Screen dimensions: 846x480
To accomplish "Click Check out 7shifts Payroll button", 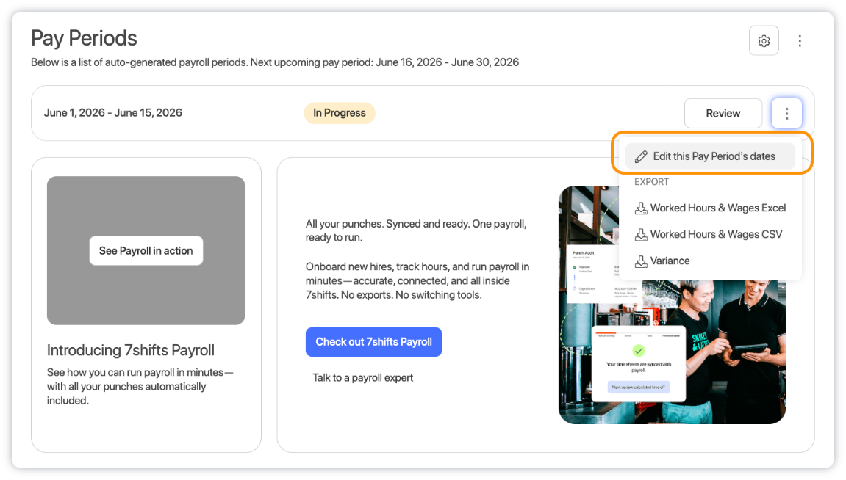I will [373, 342].
